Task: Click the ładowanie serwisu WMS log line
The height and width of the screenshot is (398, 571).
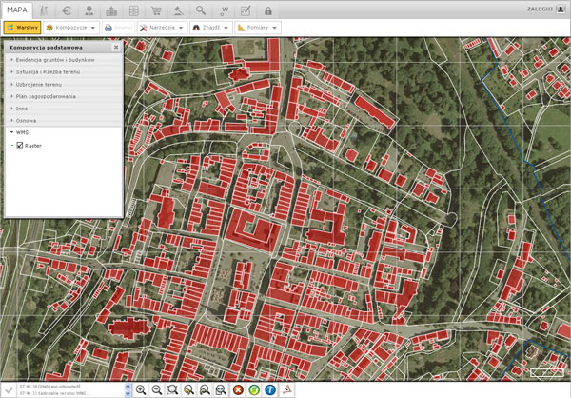Action: coord(54,393)
